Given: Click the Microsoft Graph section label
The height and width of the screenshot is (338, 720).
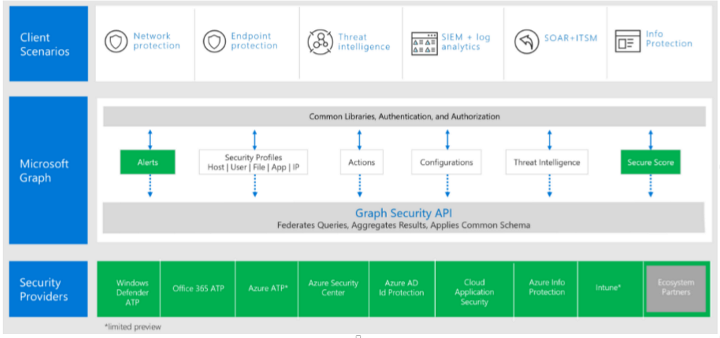Looking at the screenshot, I should (x=45, y=171).
